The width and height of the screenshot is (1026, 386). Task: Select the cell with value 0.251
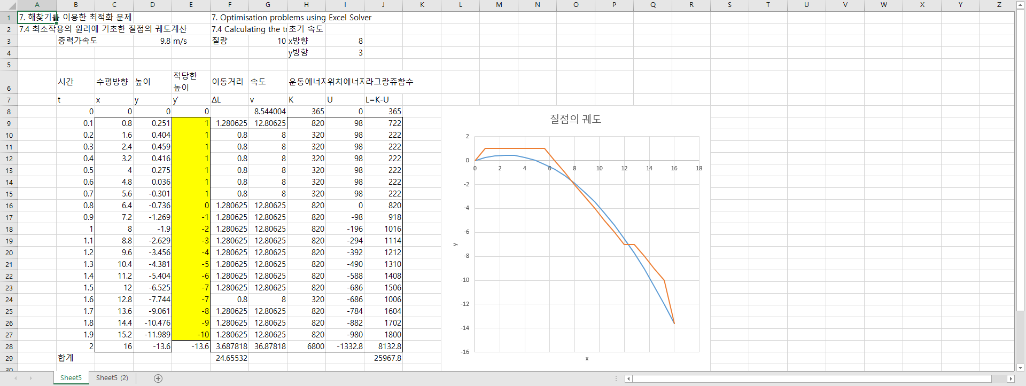pos(152,123)
